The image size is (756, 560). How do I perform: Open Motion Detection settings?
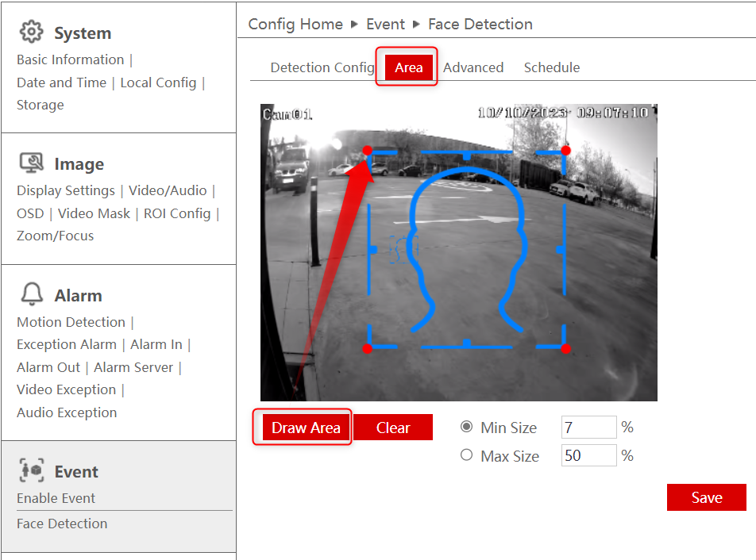click(x=70, y=322)
